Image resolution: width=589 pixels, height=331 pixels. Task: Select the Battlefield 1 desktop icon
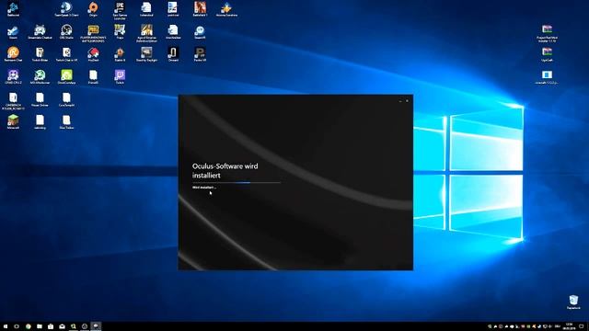coord(200,9)
